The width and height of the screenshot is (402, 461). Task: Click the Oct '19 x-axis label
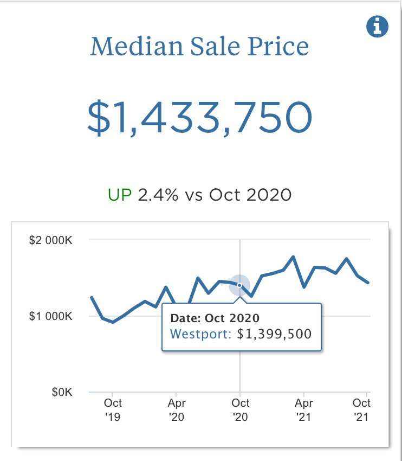(x=113, y=409)
